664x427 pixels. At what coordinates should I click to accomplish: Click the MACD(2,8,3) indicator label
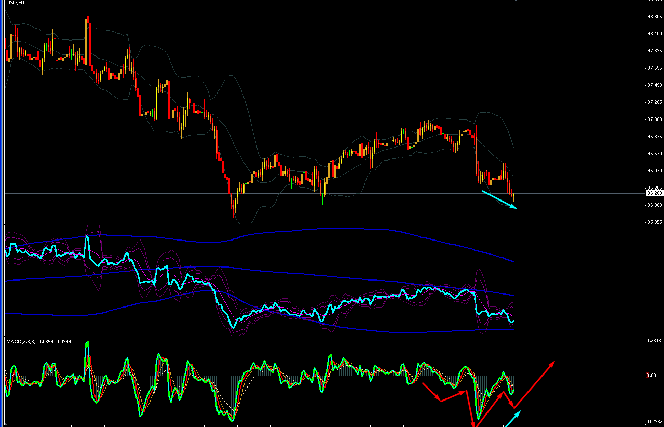pyautogui.click(x=38, y=341)
